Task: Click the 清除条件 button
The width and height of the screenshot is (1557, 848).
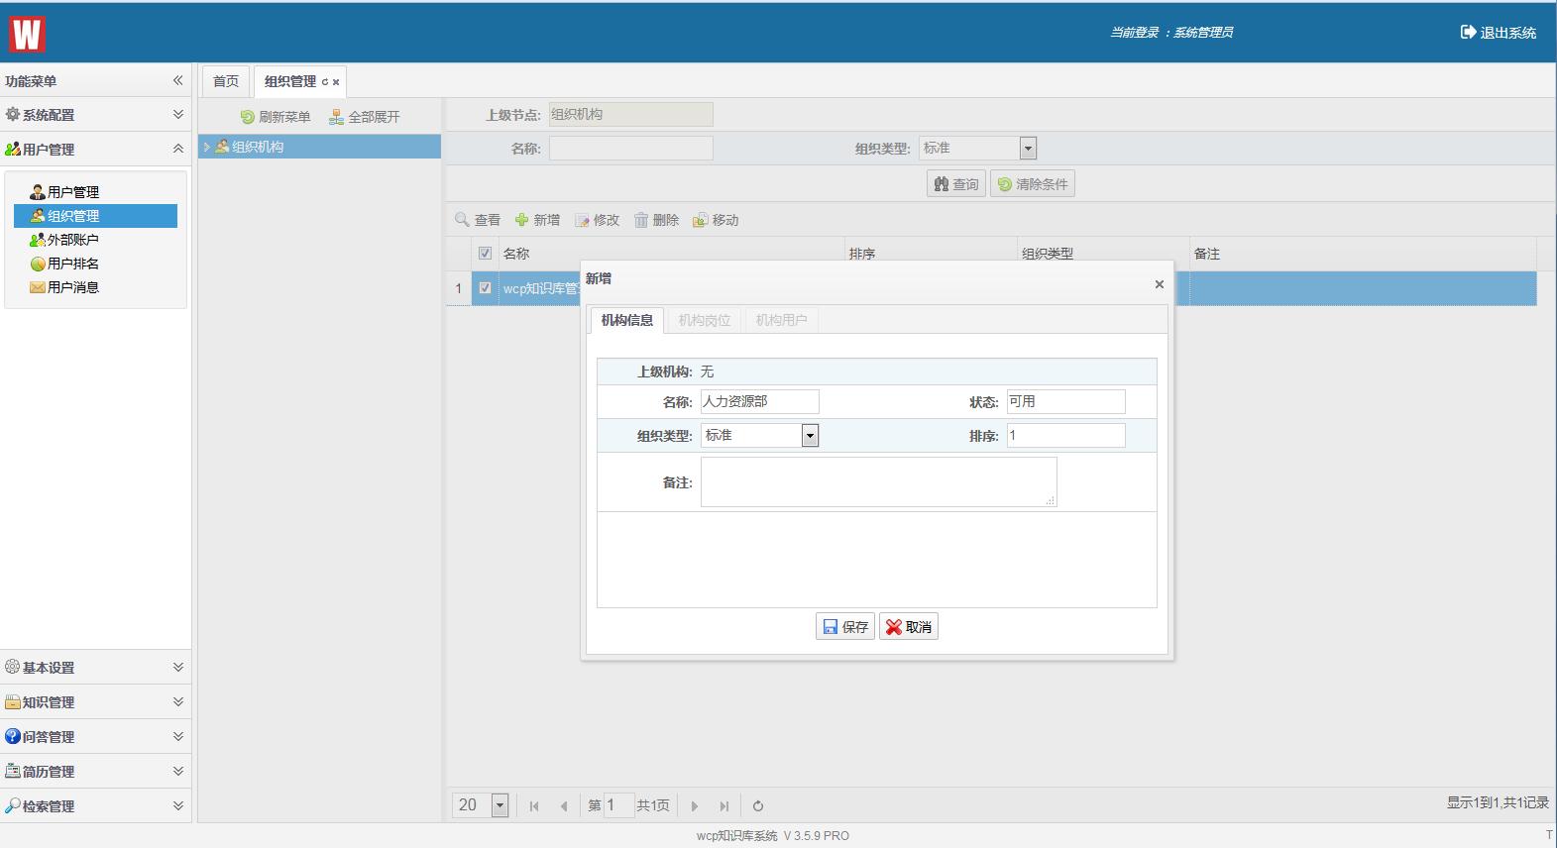Action: 1033,184
